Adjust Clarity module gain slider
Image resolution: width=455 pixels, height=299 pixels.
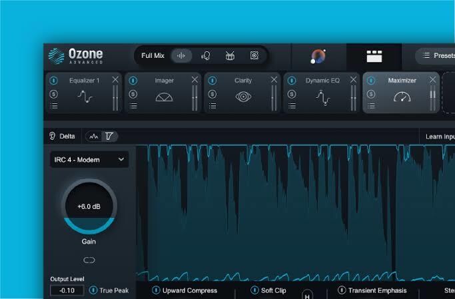(x=274, y=98)
